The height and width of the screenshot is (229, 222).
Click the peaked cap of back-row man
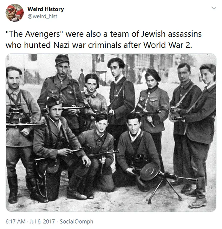coord(62,59)
